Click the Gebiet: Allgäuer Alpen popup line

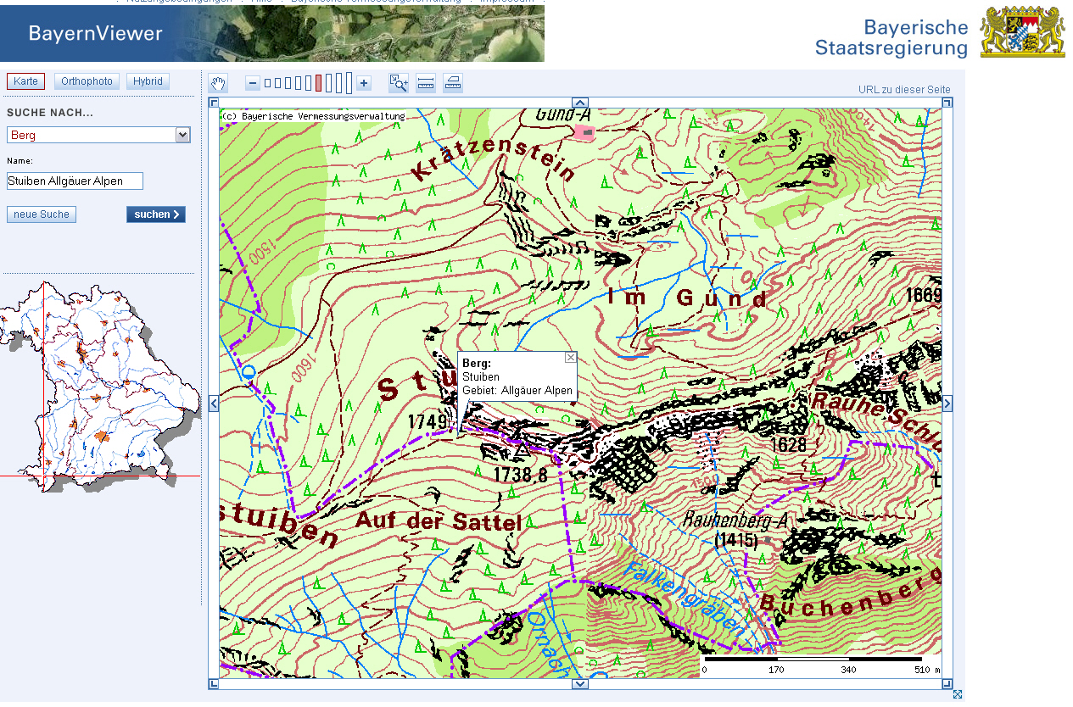[517, 391]
